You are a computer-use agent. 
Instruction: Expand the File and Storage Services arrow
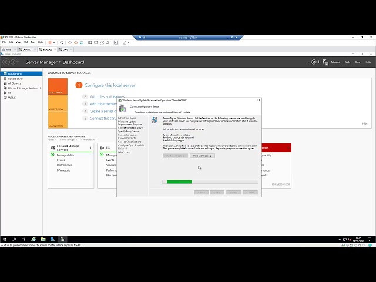click(41, 88)
